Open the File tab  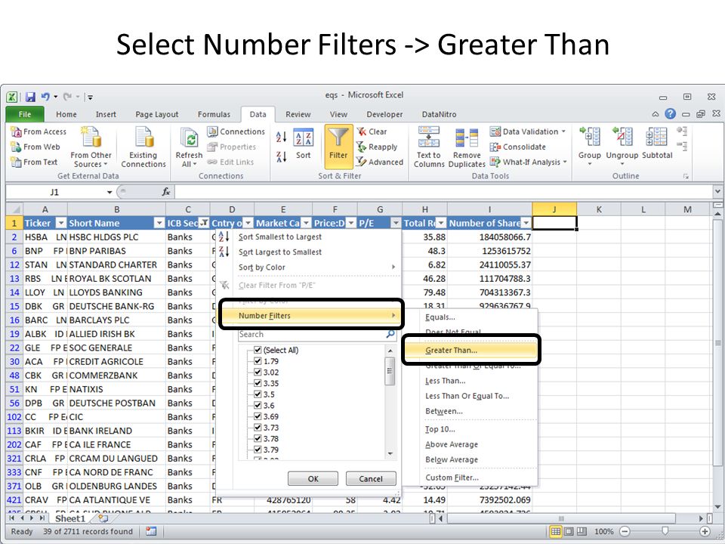(25, 114)
